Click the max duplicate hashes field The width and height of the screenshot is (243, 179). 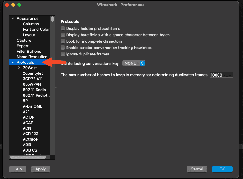pyautogui.click(x=221, y=75)
